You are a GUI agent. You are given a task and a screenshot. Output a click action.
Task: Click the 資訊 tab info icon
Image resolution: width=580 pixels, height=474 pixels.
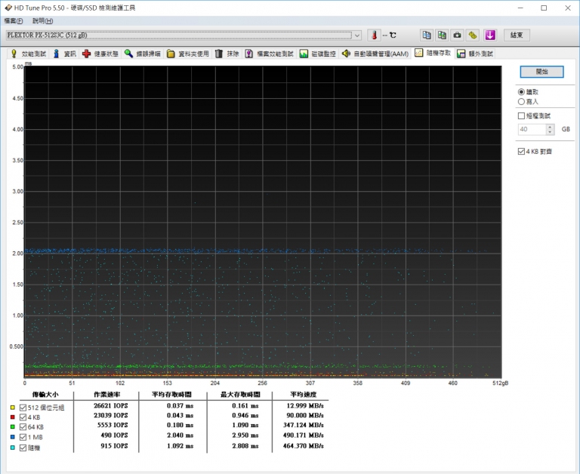point(56,54)
